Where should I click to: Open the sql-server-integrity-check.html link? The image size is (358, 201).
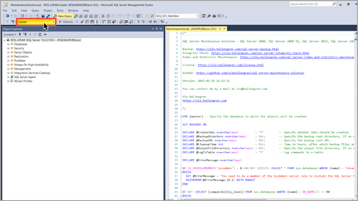click(260, 53)
